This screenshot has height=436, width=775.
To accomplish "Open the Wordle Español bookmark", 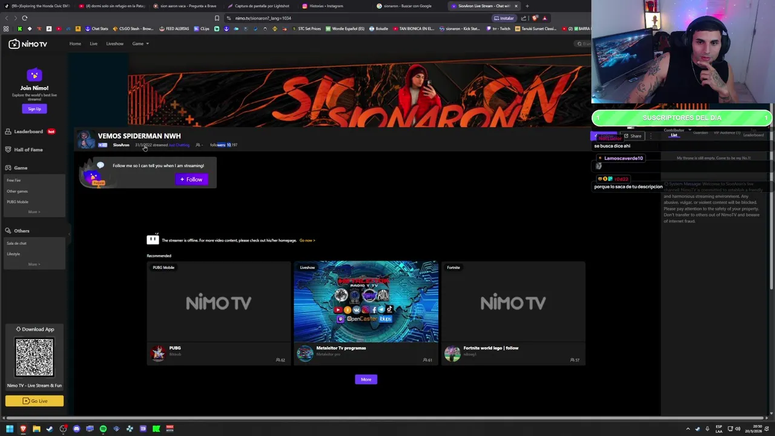I will tap(345, 29).
